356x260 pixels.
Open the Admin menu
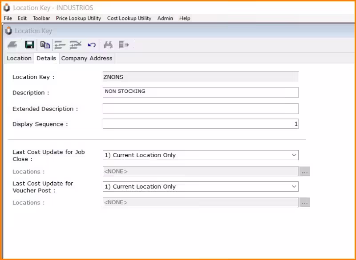(x=165, y=18)
